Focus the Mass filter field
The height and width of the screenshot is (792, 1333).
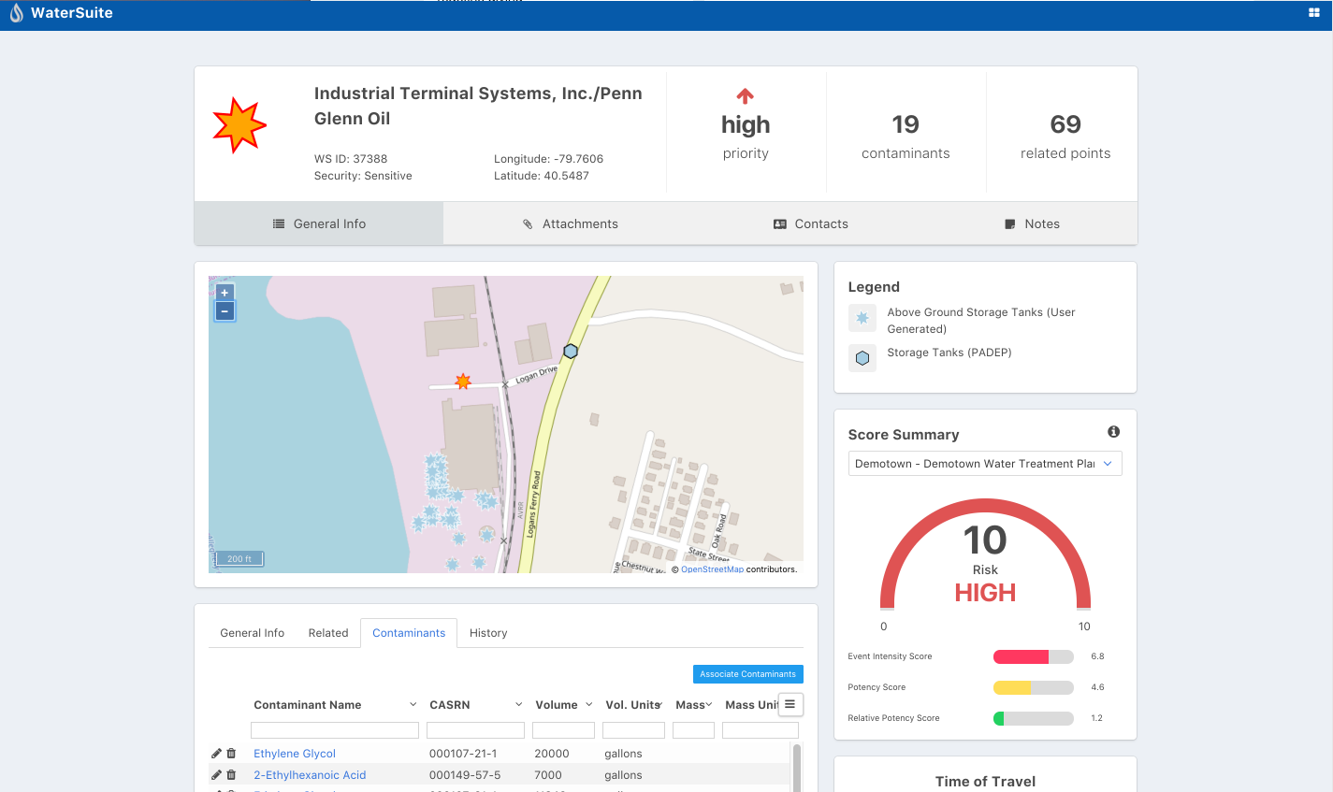pyautogui.click(x=693, y=730)
